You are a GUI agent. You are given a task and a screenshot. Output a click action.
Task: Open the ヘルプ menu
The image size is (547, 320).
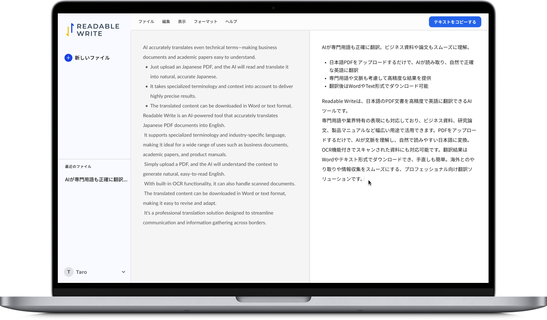pyautogui.click(x=231, y=22)
